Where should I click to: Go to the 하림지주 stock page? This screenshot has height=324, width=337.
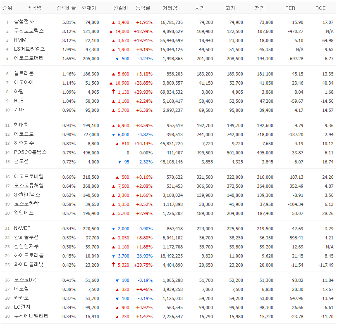tap(24, 143)
